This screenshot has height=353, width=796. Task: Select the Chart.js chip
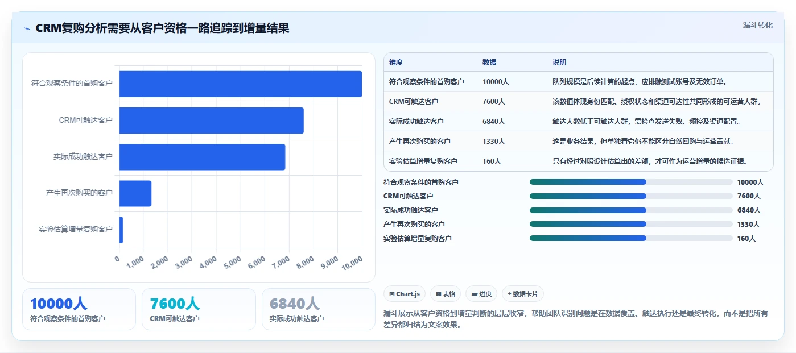[x=405, y=294]
